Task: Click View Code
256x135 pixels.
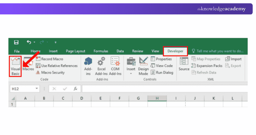Action: (x=162, y=66)
